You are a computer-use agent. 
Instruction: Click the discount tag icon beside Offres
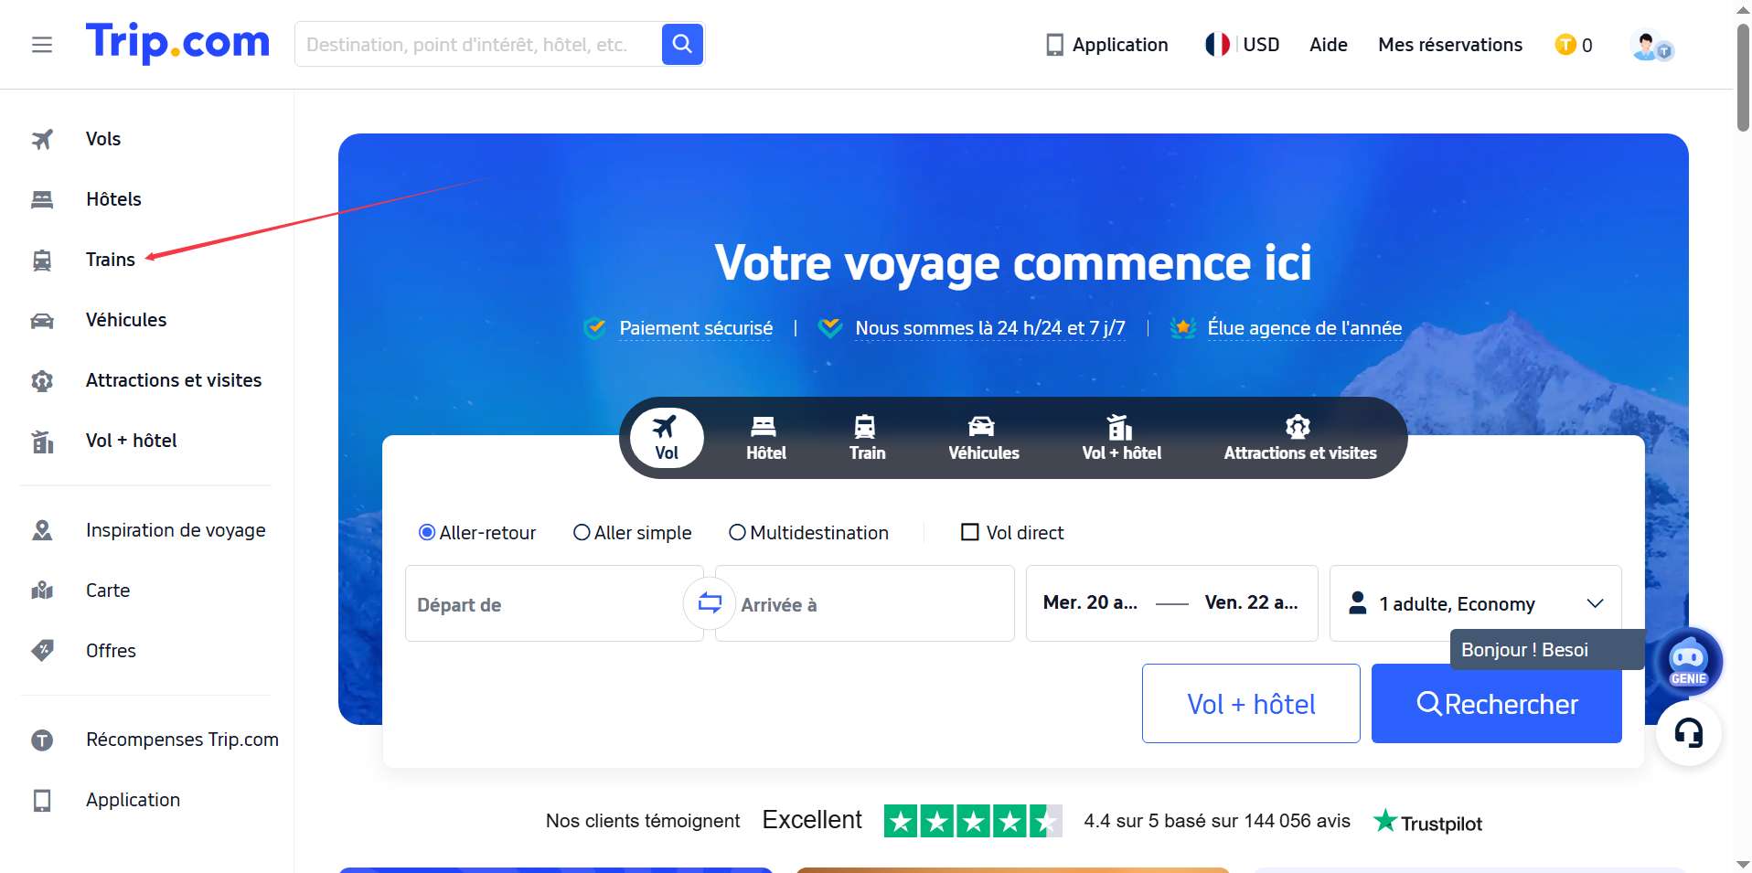pos(42,651)
